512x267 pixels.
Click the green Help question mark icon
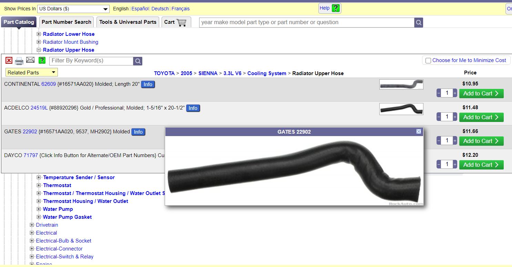tap(336, 8)
